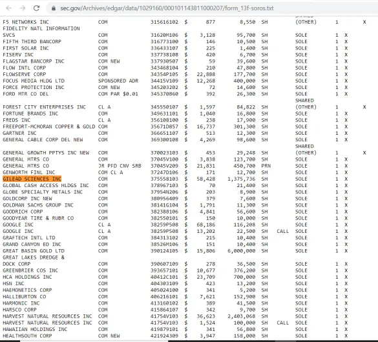Click HCA Holdings share count 700,000
The height and width of the screenshot is (342, 378).
click(x=244, y=277)
